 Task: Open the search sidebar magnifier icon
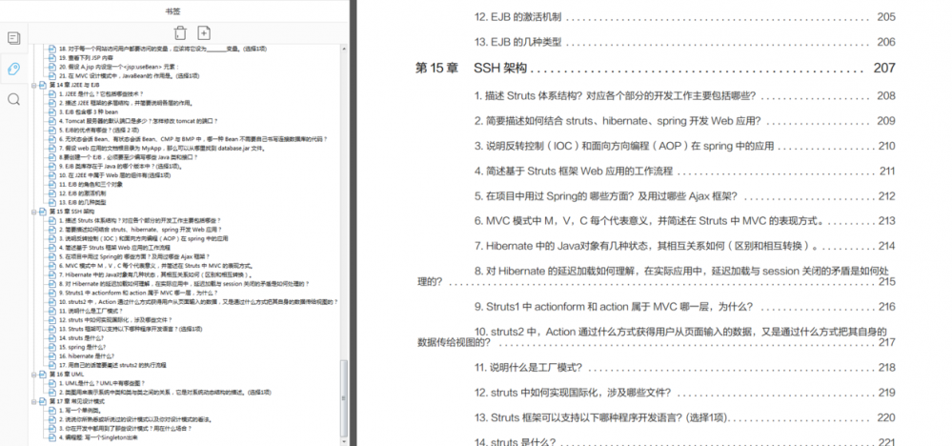[x=13, y=99]
